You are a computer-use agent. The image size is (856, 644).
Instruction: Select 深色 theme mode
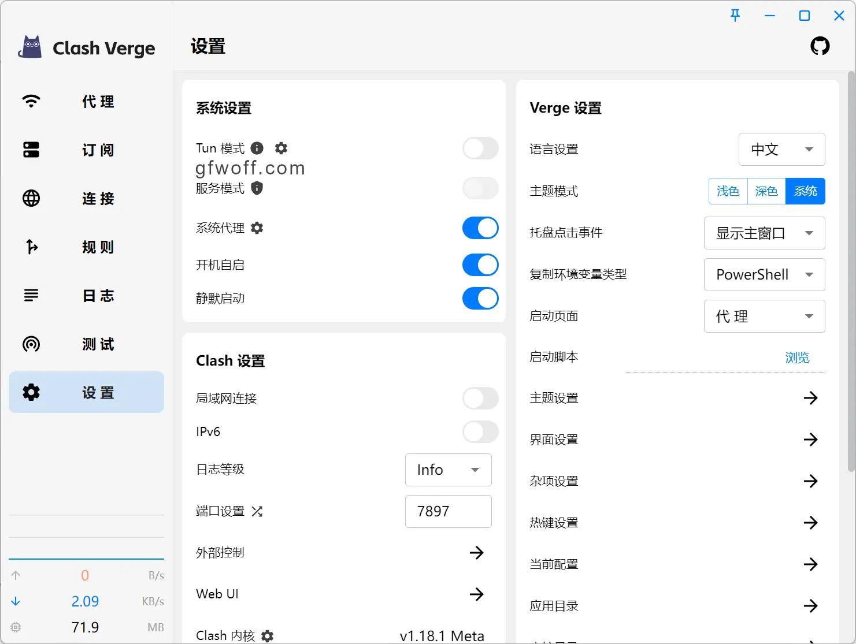[766, 191]
